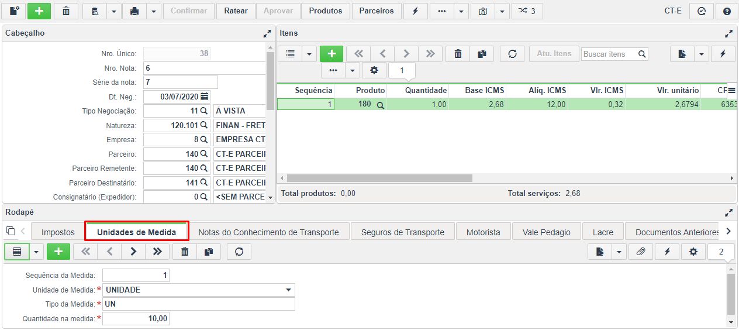This screenshot has height=330, width=739.
Task: Click the copy icon in the Itens toolbar
Action: pyautogui.click(x=482, y=54)
